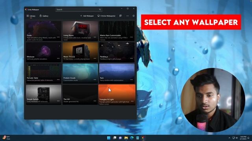The image size is (252, 141).
Task: Open the three-dot menu on Medusae wallpaper
Action: (58, 58)
